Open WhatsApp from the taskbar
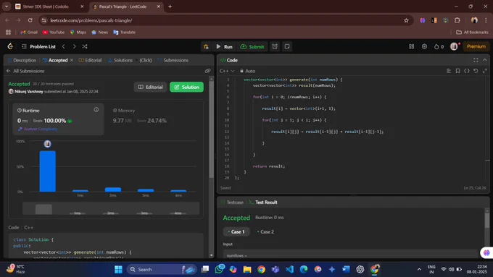This screenshot has height=277, width=493. [x=220, y=269]
